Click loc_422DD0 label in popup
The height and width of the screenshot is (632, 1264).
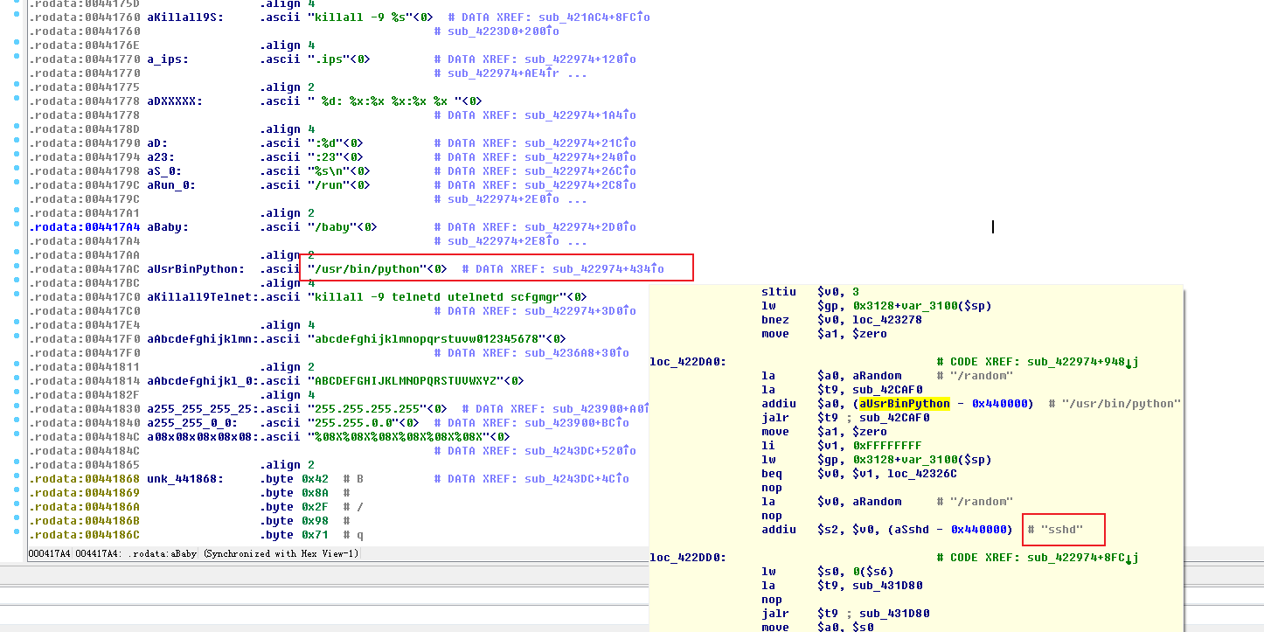coord(688,558)
